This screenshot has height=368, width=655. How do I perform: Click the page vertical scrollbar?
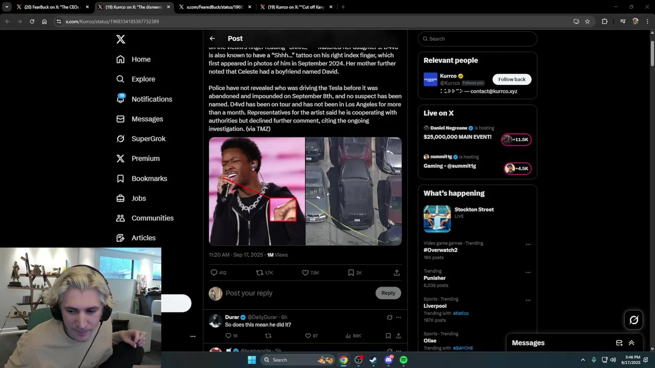(x=652, y=54)
